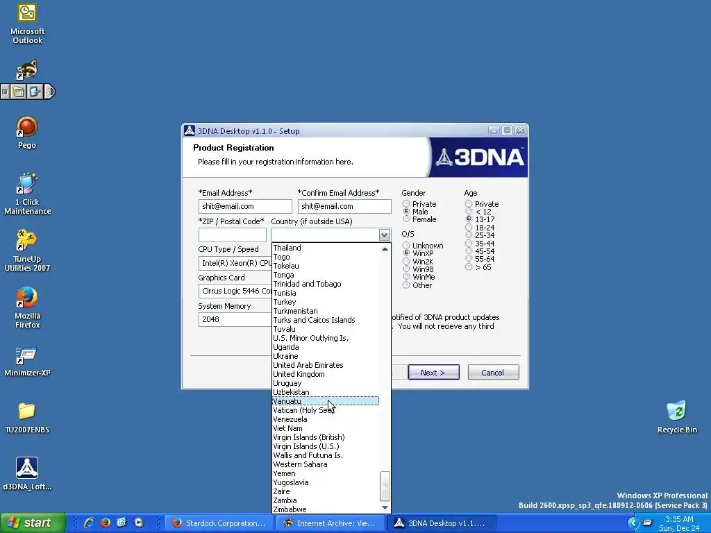Viewport: 711px width, 533px height.
Task: Select Age 18-24 radio button
Action: [469, 228]
